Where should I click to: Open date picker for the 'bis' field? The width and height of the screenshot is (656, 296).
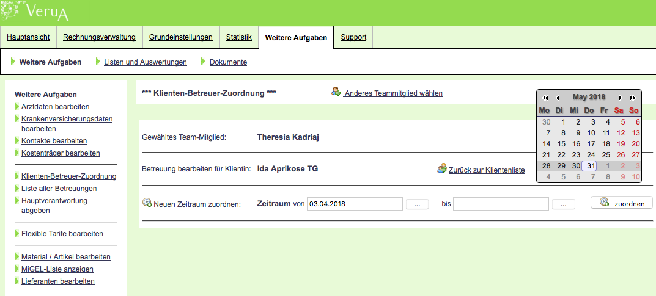coord(563,204)
